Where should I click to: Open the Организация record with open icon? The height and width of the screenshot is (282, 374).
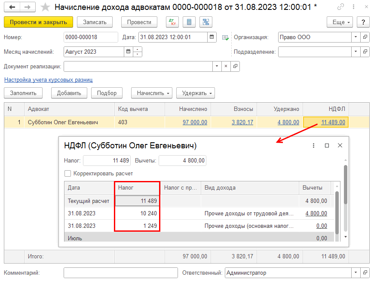pyautogui.click(x=365, y=37)
